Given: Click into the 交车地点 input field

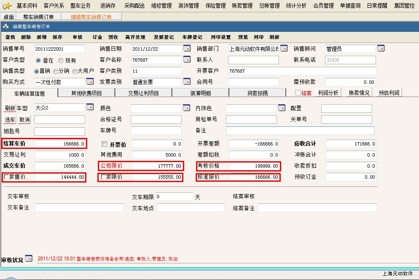Looking at the screenshot, I should pos(191,208).
